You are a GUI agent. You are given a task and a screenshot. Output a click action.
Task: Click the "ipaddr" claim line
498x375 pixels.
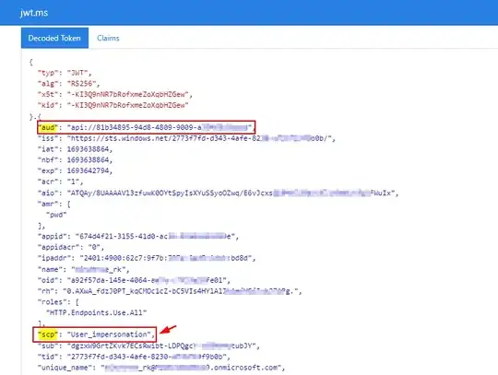pos(147,258)
